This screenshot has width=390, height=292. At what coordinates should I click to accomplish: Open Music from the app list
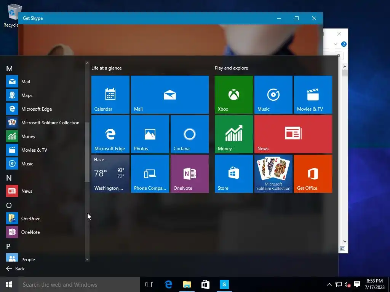45,163
